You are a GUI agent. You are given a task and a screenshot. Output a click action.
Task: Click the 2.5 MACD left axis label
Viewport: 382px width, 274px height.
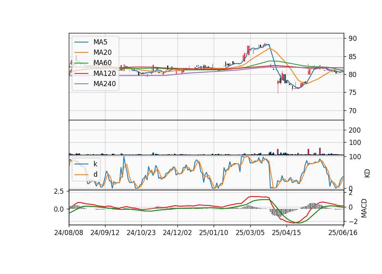(x=59, y=191)
